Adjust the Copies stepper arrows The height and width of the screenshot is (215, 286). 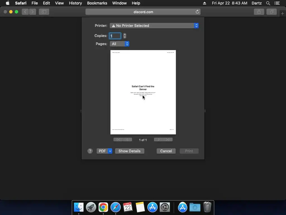[125, 36]
